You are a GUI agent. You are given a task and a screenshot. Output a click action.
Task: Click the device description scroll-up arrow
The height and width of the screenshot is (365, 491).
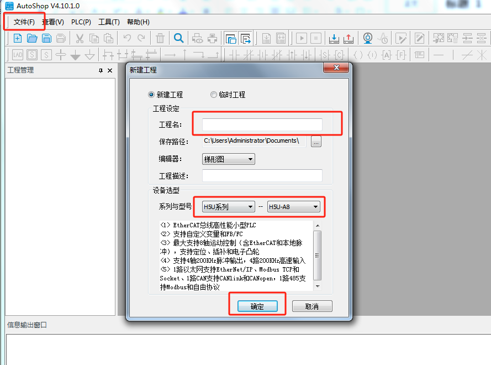318,226
